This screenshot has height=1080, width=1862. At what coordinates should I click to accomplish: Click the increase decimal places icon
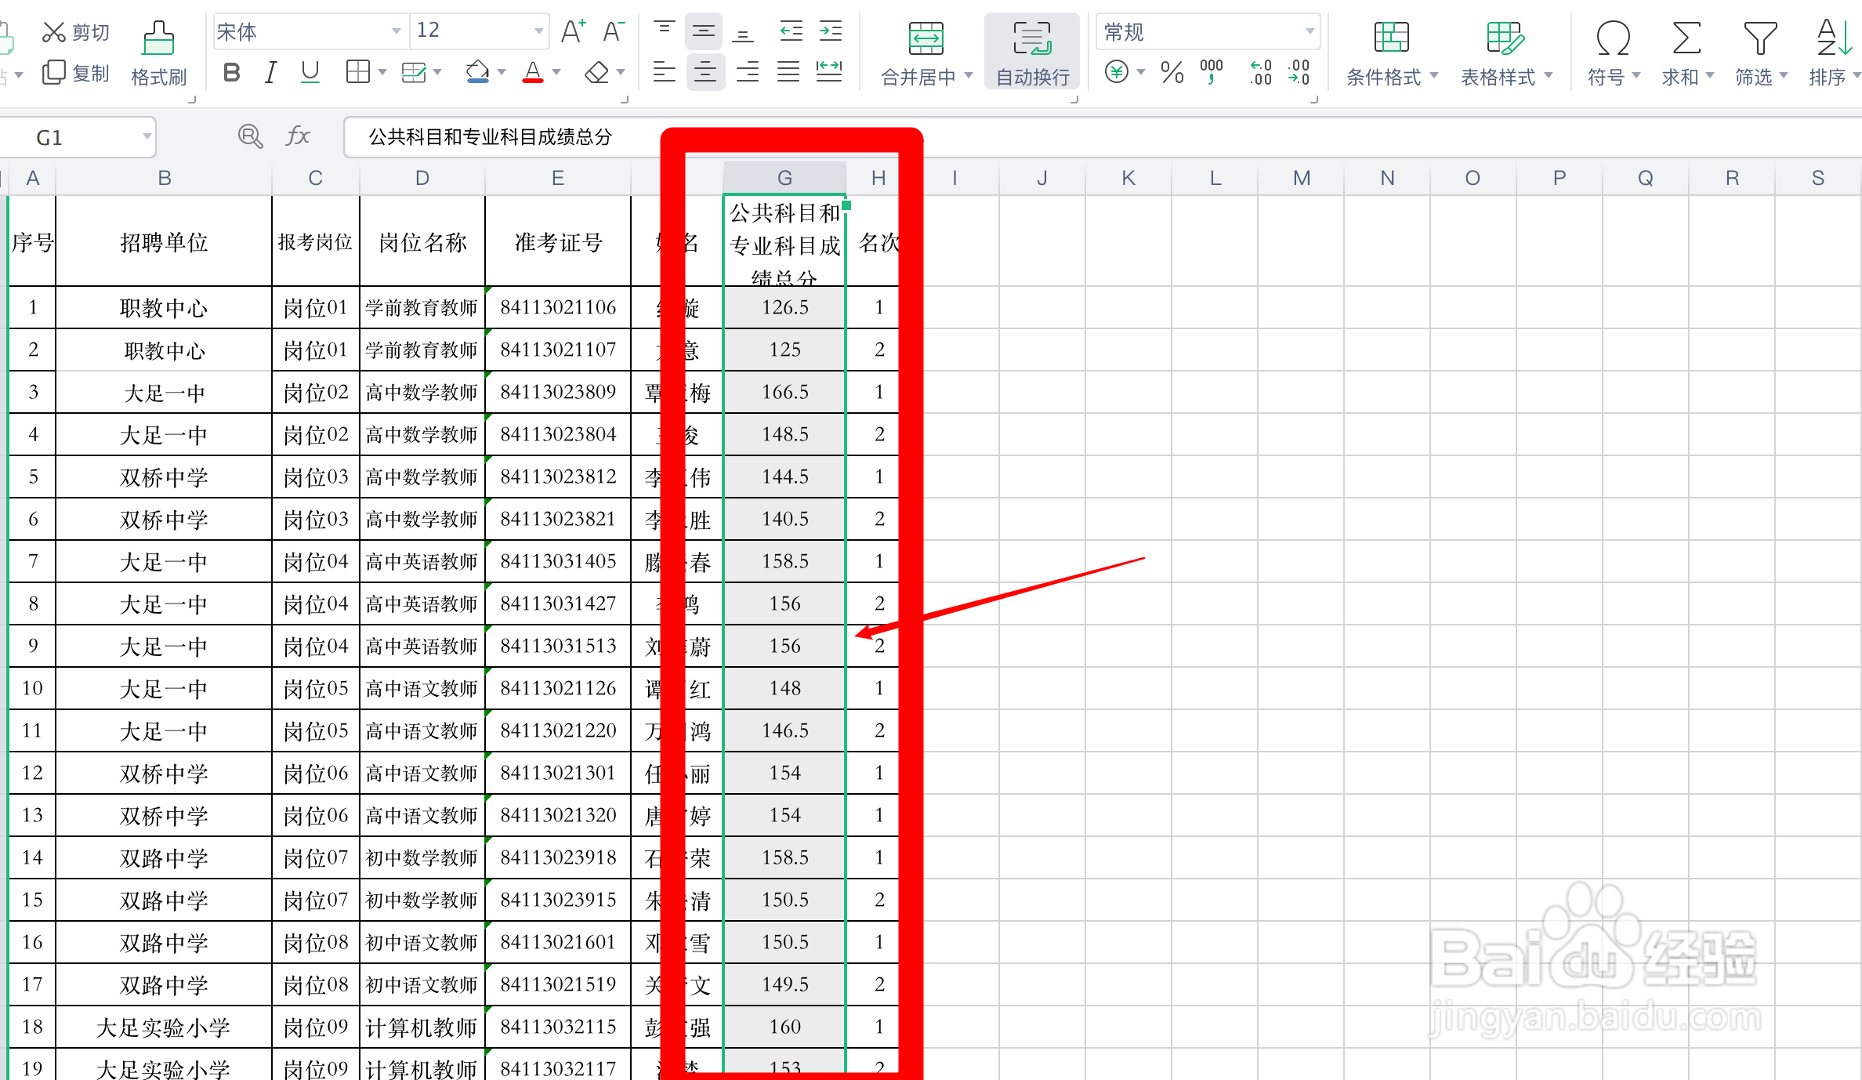pyautogui.click(x=1260, y=73)
